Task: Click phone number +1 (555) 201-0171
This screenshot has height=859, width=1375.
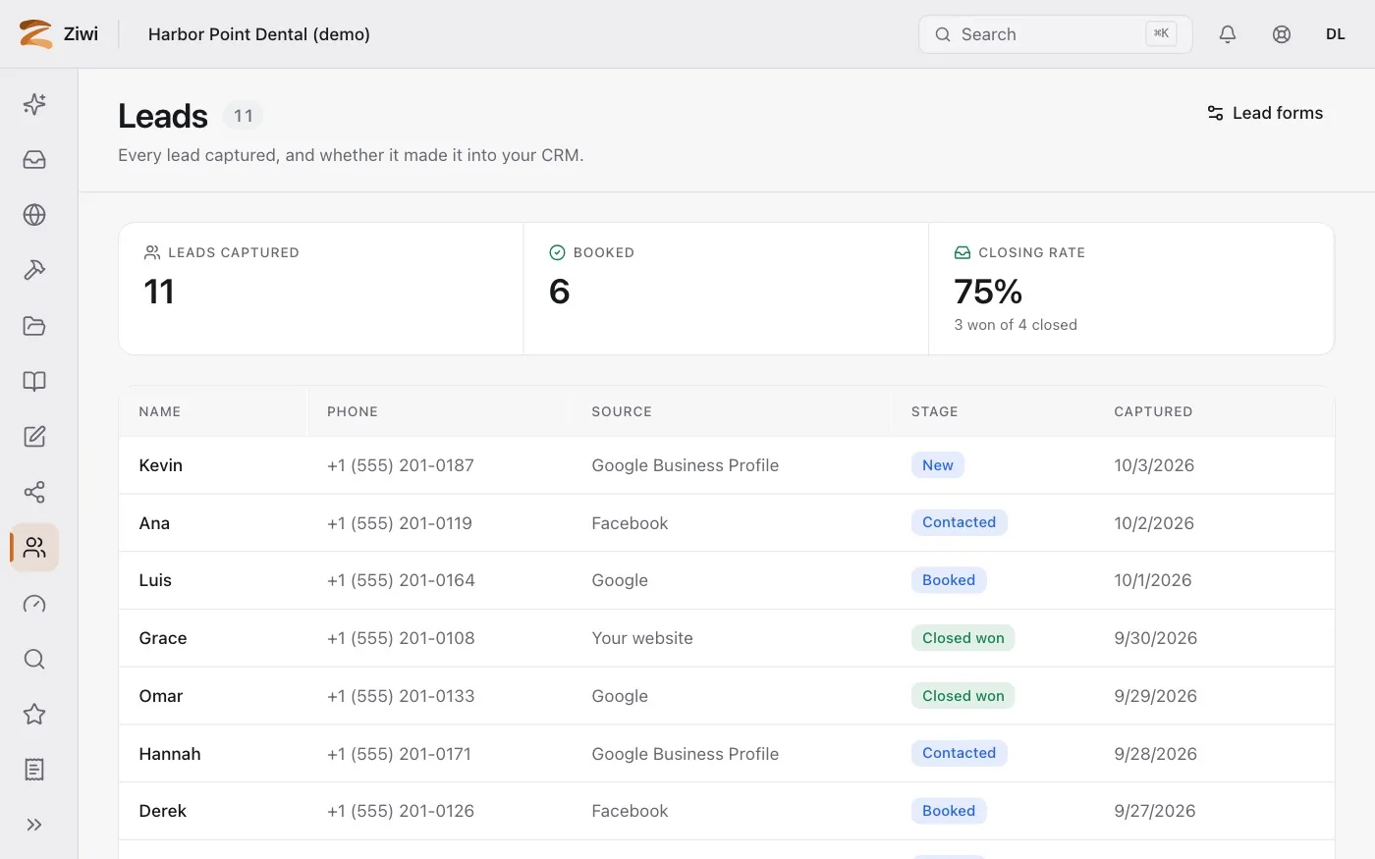Action: 399,754
